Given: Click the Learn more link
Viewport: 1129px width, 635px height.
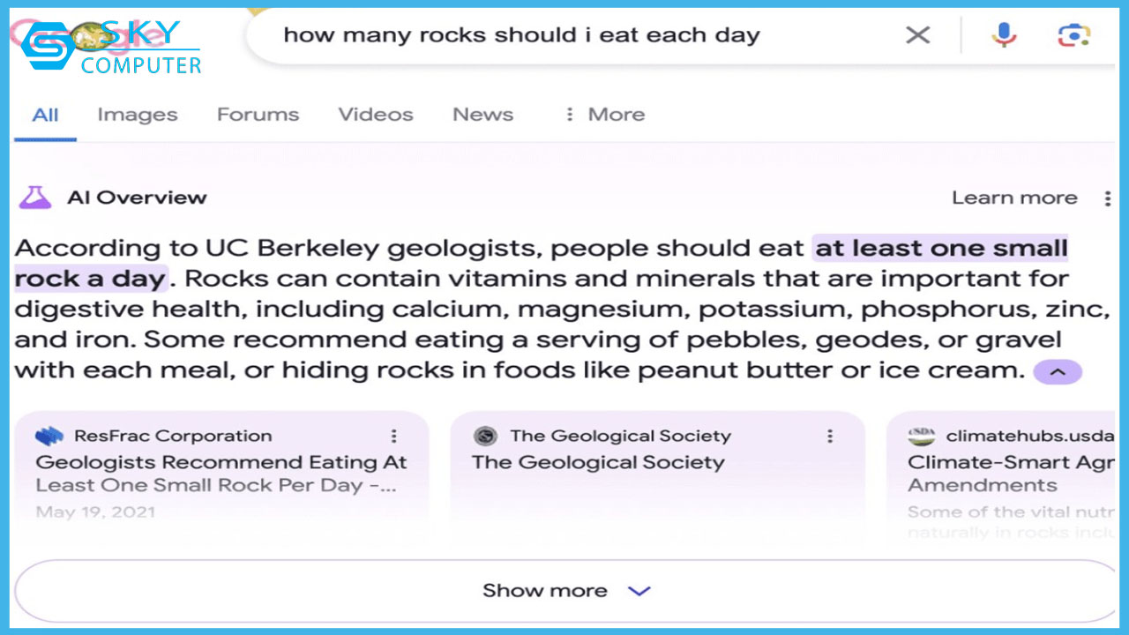Looking at the screenshot, I should [1014, 198].
